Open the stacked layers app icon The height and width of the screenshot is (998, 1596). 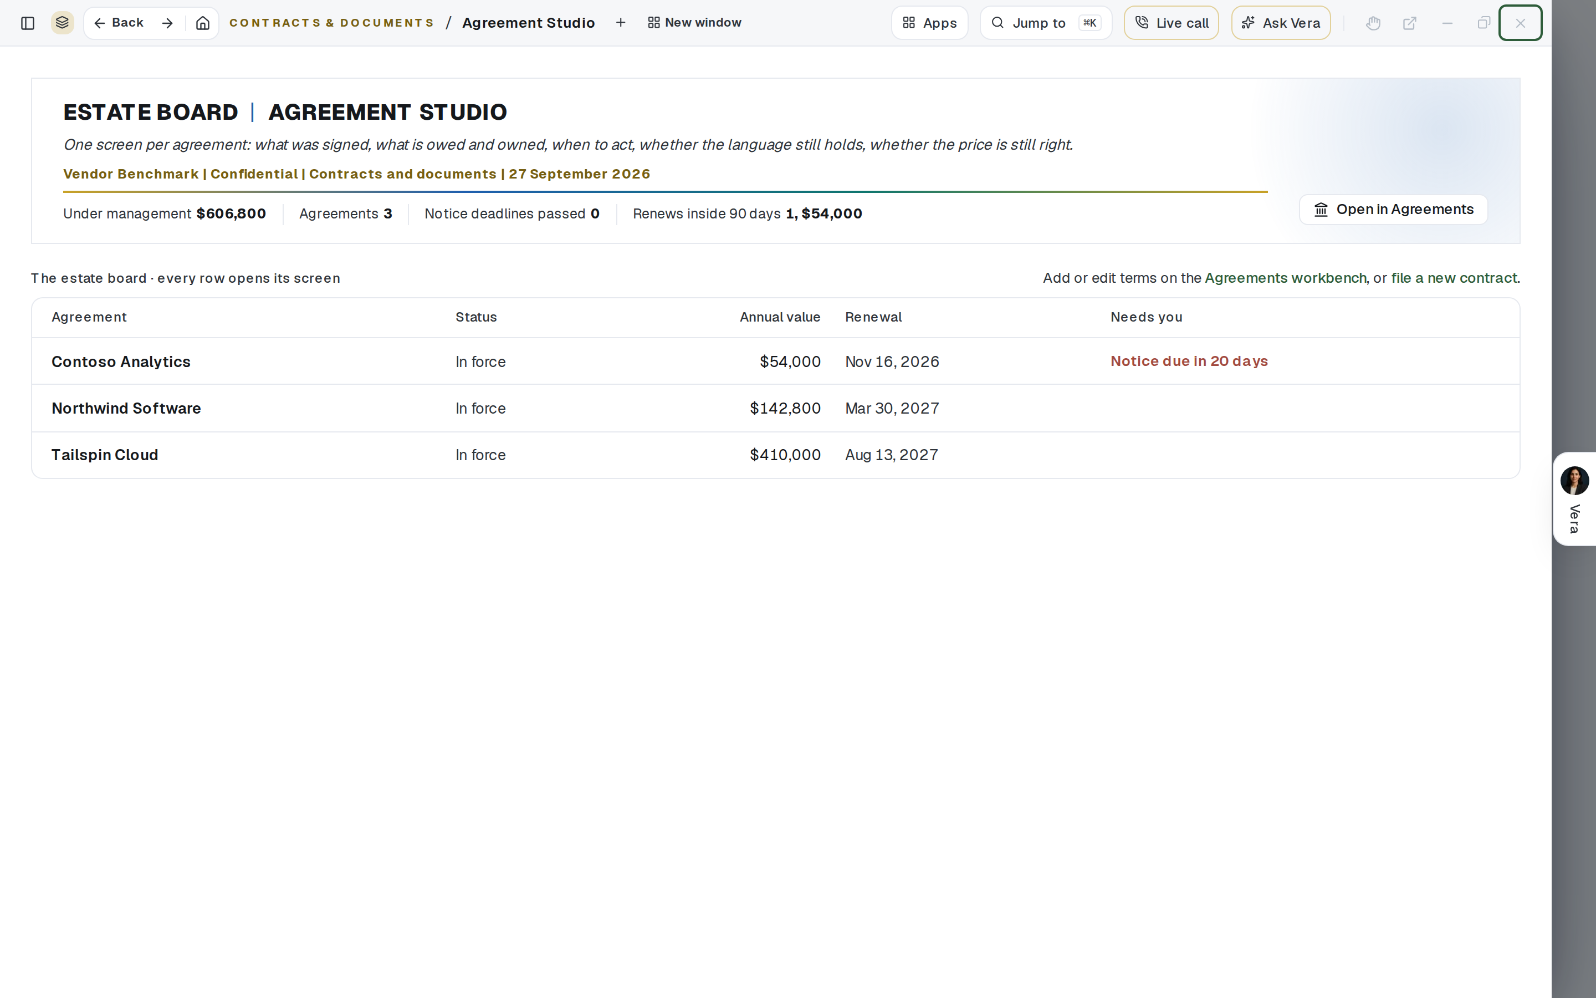coord(63,23)
